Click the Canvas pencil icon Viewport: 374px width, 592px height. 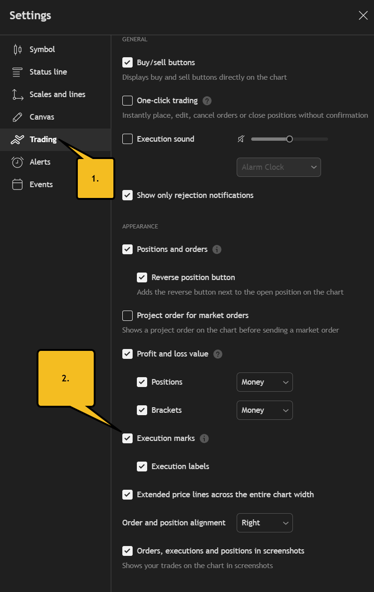pos(17,117)
